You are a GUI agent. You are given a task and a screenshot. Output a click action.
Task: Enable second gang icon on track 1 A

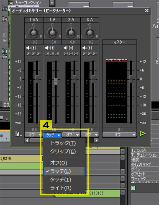coord(52,54)
